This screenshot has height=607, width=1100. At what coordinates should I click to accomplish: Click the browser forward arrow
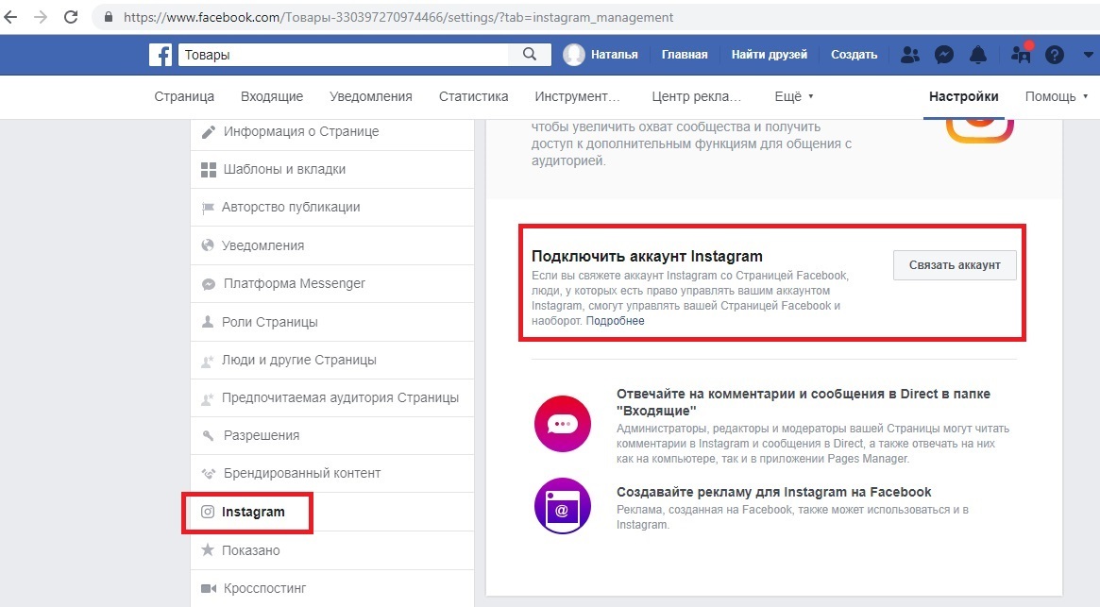coord(41,17)
